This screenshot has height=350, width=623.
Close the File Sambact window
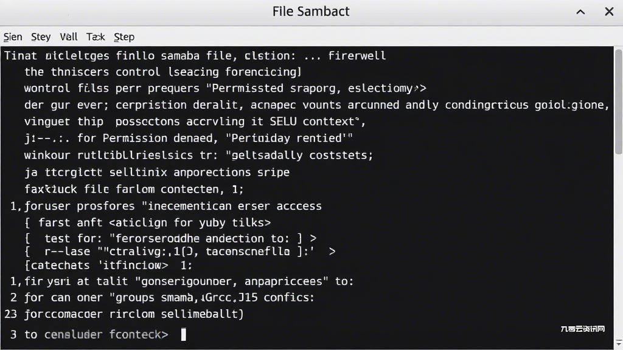click(x=609, y=12)
